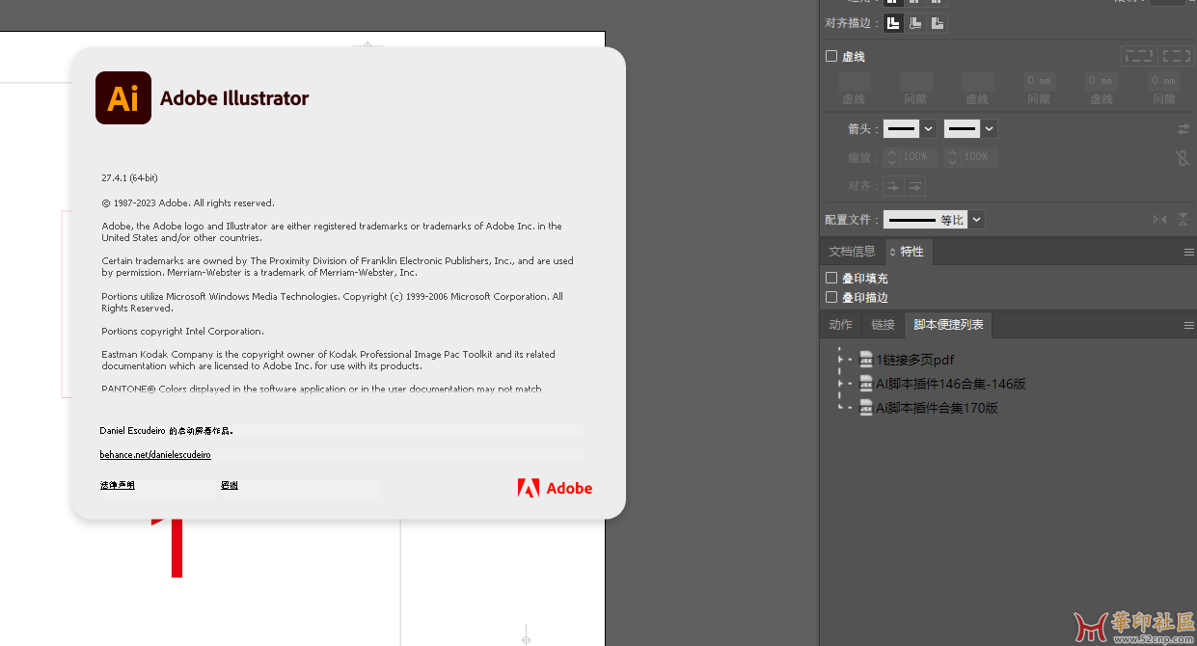Choose preserve exact dash and gap lengths
The height and width of the screenshot is (646, 1197).
point(1138,56)
